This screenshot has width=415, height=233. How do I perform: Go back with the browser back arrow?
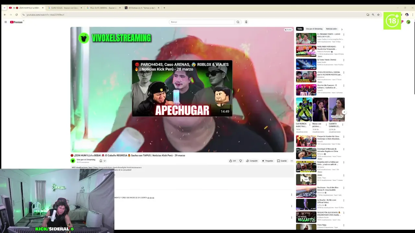(x=5, y=15)
